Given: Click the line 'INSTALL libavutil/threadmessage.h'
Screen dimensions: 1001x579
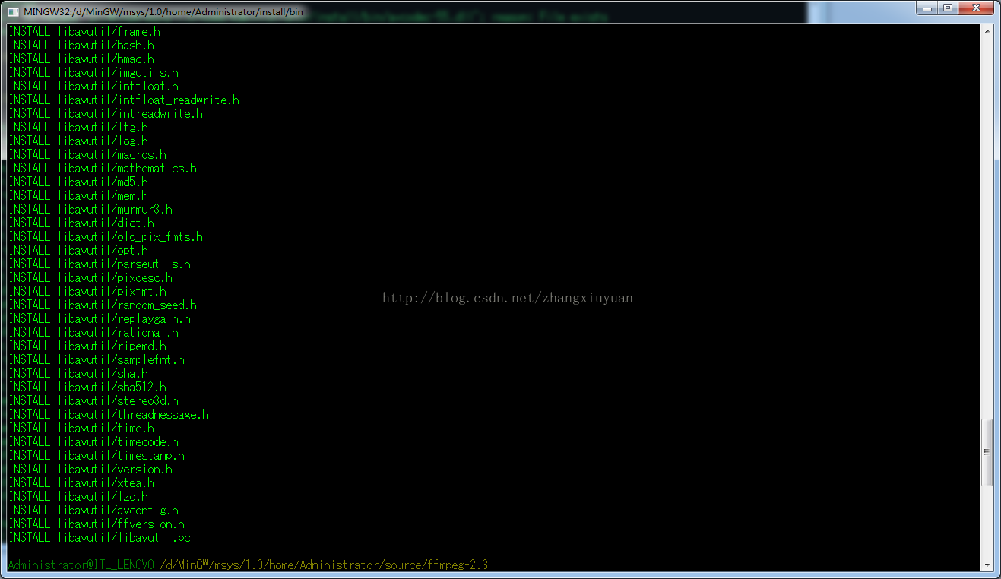Looking at the screenshot, I should coord(109,415).
